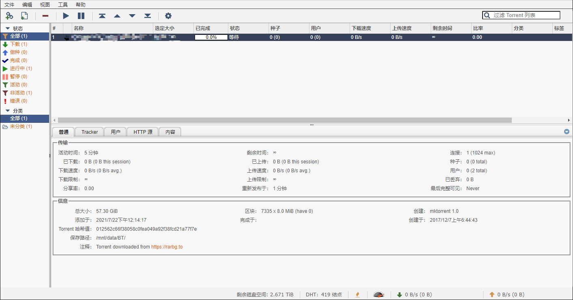Click the magnifier icon in filter box

pos(487,15)
